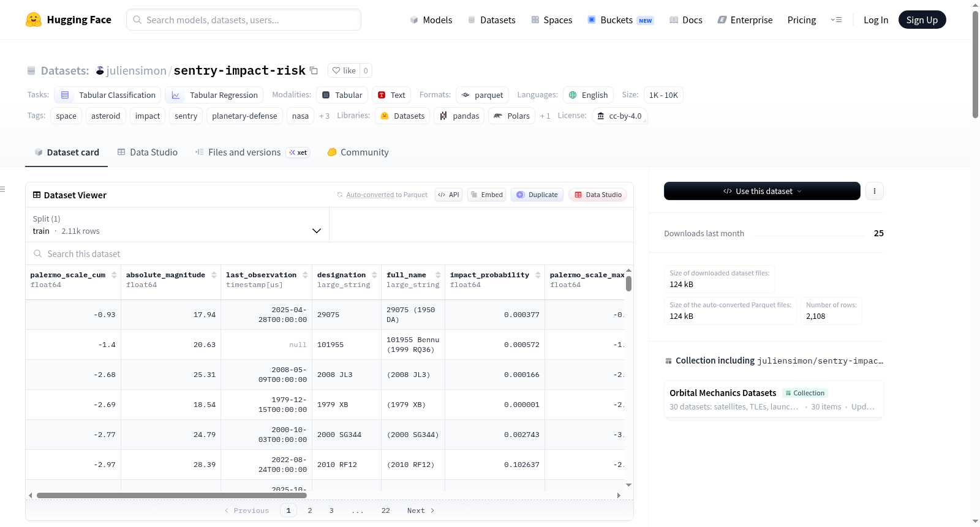Click the Next page button

click(x=421, y=510)
